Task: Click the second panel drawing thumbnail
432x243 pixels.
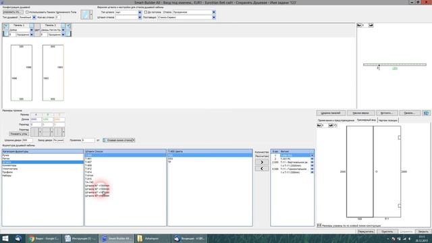Action: coord(53,73)
